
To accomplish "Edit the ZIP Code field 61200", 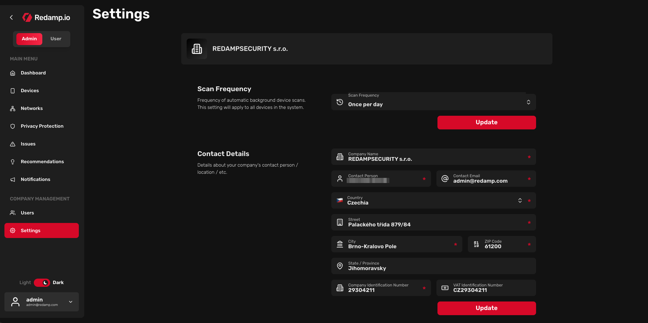I will point(502,244).
